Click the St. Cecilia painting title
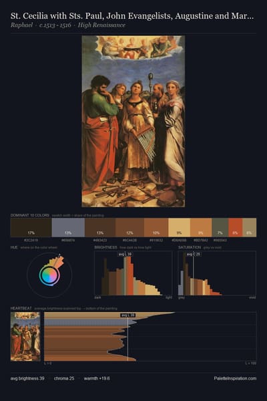The width and height of the screenshot is (267, 401). 132,16
